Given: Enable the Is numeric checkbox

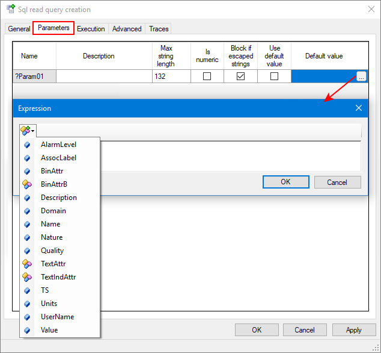Looking at the screenshot, I should [207, 77].
